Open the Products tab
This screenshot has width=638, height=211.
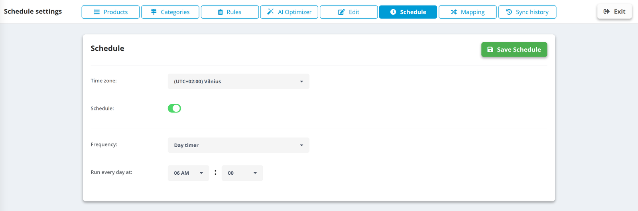(x=110, y=12)
